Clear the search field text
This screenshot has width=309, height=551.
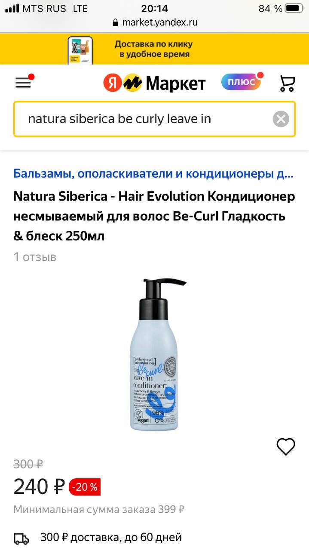281,119
